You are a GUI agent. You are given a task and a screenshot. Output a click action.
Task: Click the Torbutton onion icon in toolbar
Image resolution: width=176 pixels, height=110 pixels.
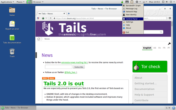coord(43,18)
